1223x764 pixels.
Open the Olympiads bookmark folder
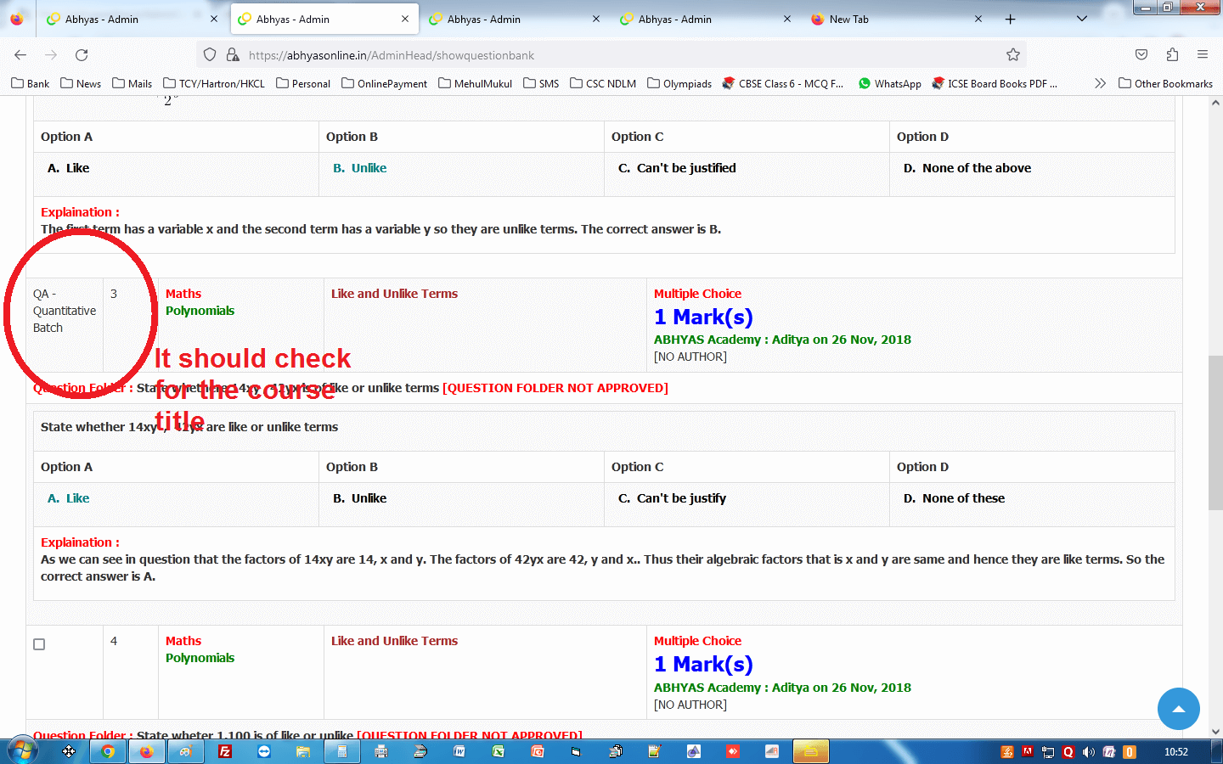tap(679, 83)
